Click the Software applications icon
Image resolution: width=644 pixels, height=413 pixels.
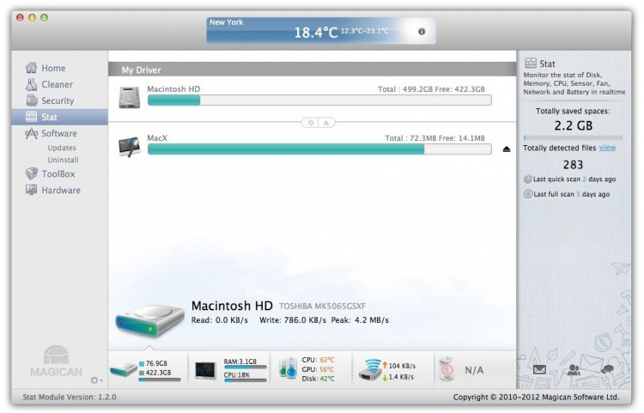pyautogui.click(x=31, y=133)
